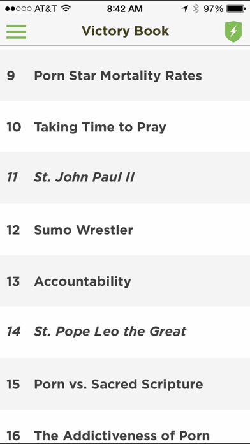Image resolution: width=250 pixels, height=444 pixels.
Task: Select the Accountability chapter
Action: pyautogui.click(x=125, y=281)
